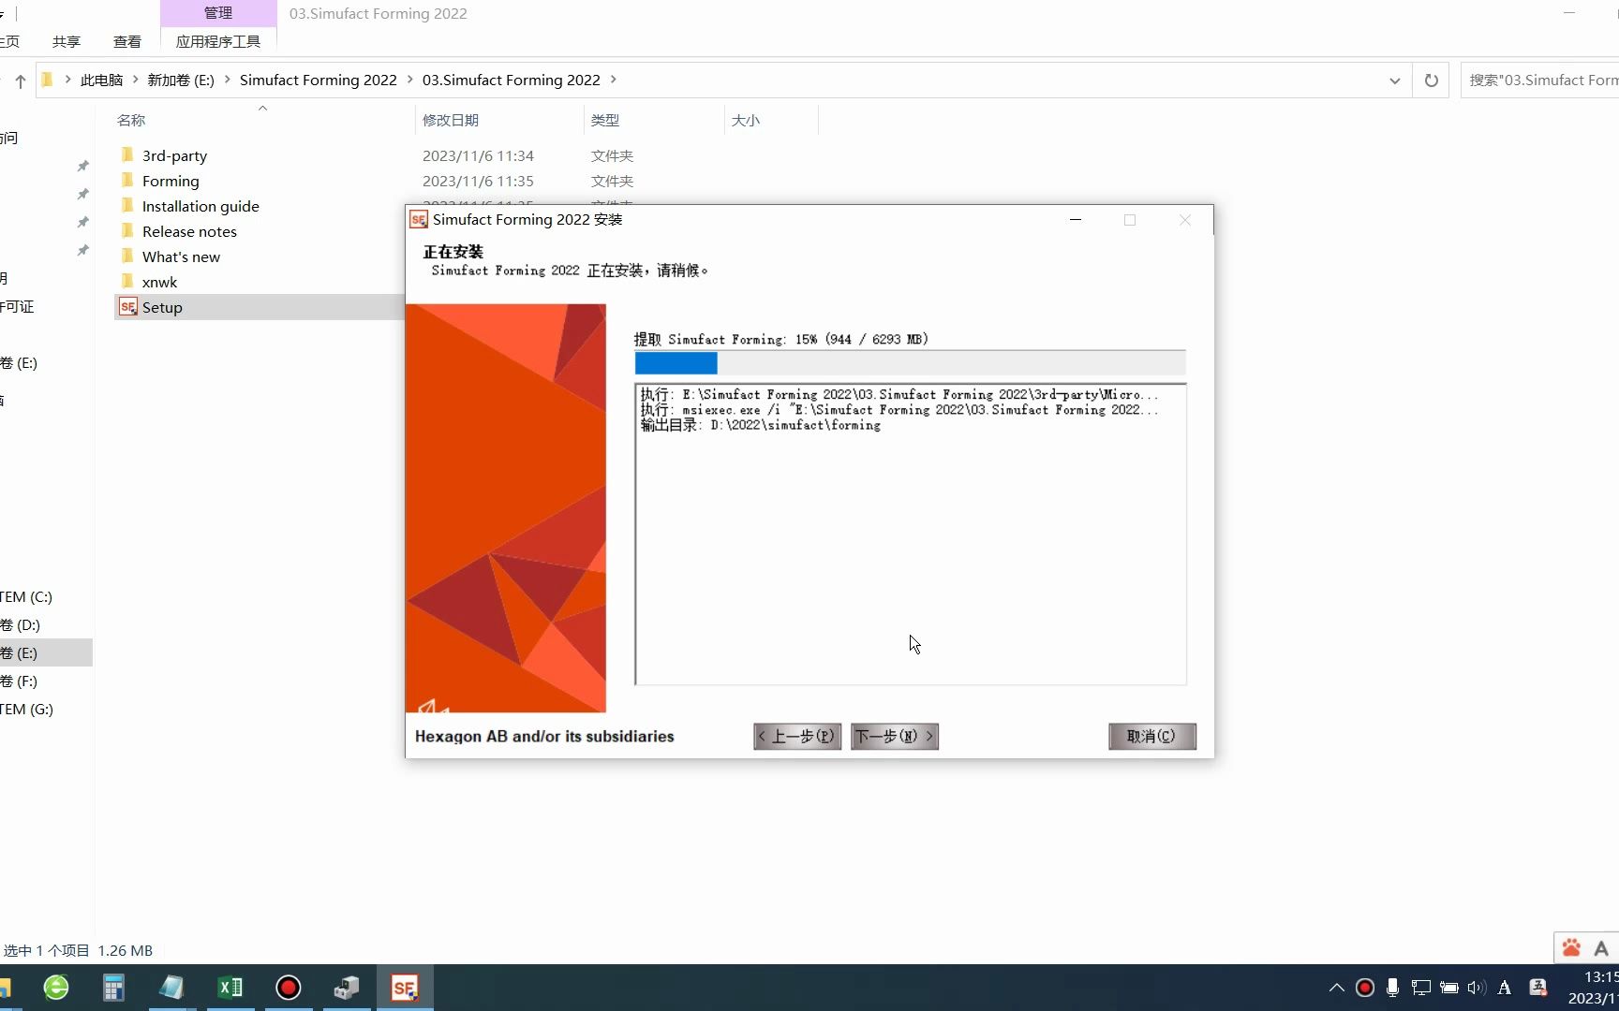This screenshot has height=1011, width=1619.
Task: Click the Simufact Forming 2022 breadcrumb segment
Action: (319, 81)
